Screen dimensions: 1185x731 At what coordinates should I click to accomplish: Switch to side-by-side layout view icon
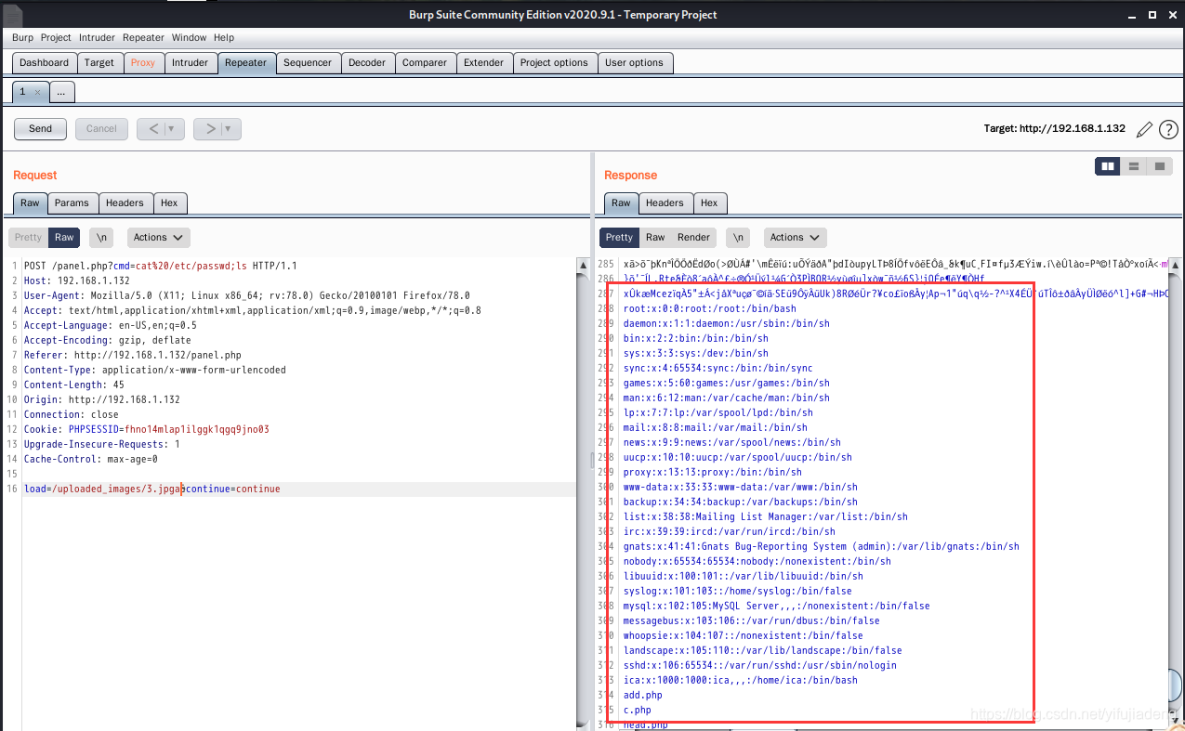(x=1108, y=166)
